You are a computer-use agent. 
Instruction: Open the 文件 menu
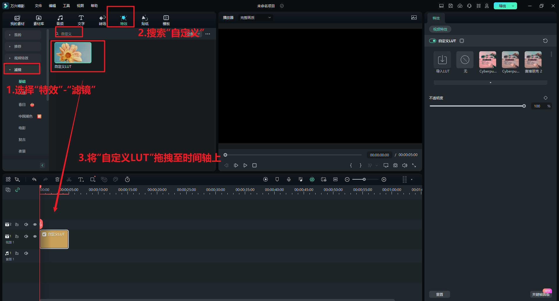click(x=38, y=6)
